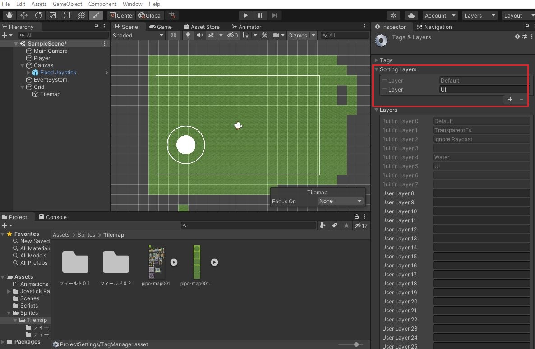Switch to the Console tab

[x=52, y=217]
